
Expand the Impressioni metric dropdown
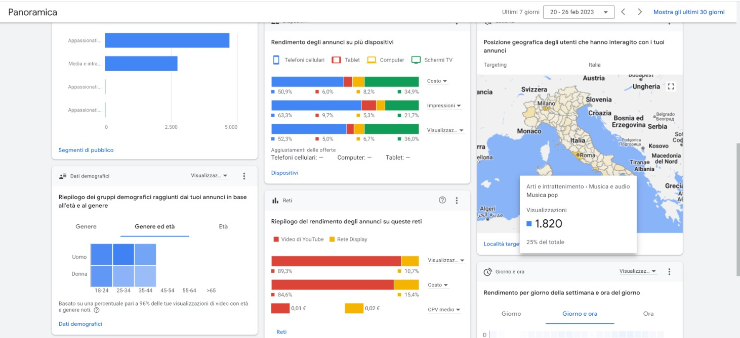pyautogui.click(x=444, y=106)
